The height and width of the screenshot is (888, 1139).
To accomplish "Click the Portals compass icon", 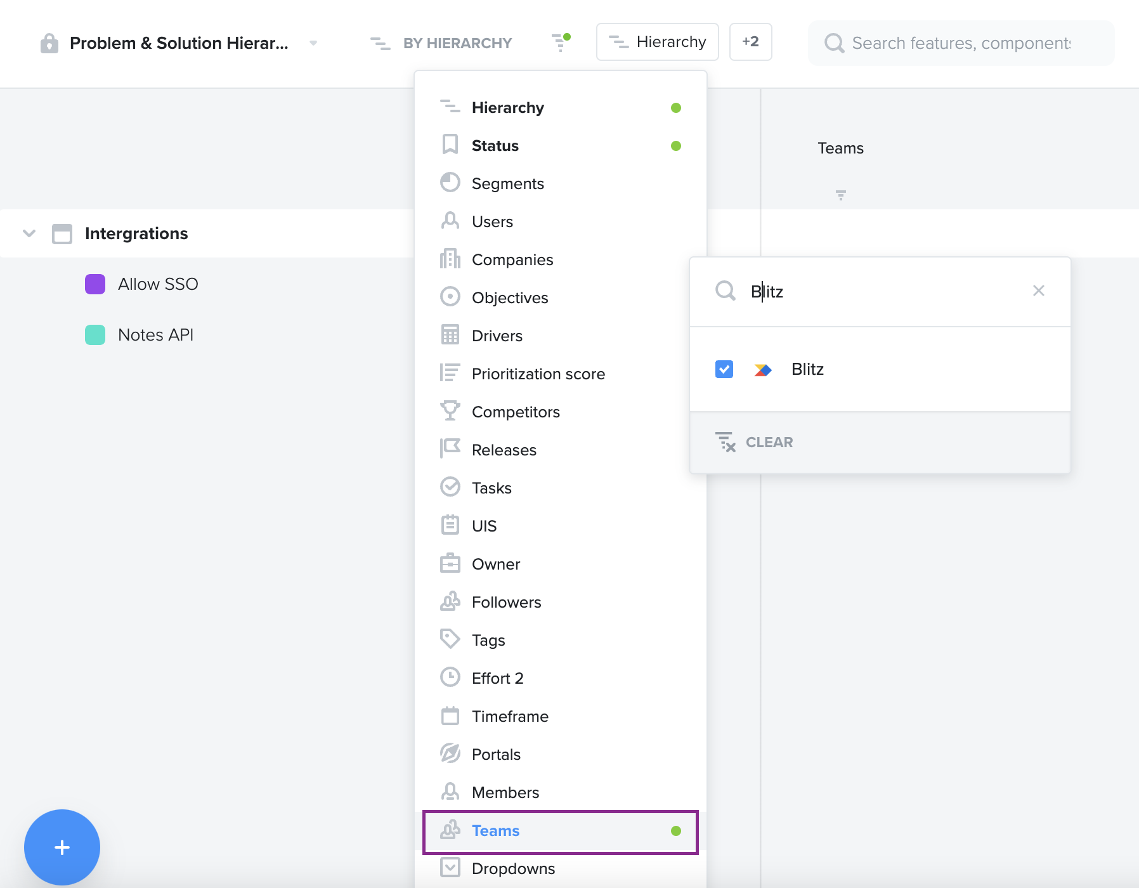I will [x=450, y=754].
